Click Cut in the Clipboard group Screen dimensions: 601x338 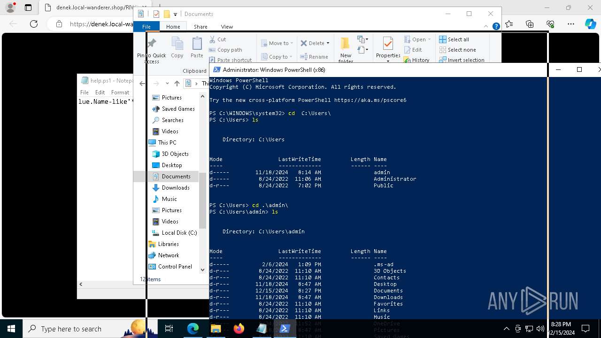click(x=217, y=39)
